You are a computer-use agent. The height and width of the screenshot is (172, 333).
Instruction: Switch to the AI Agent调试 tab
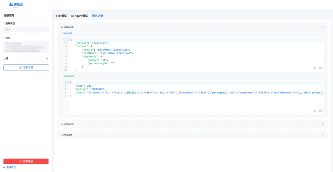click(x=79, y=16)
